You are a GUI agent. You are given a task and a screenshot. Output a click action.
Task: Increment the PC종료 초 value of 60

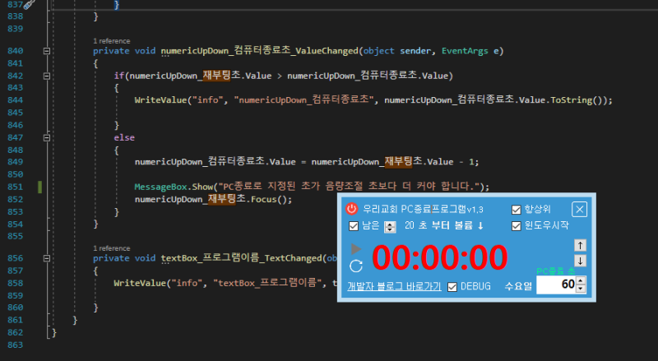581,281
